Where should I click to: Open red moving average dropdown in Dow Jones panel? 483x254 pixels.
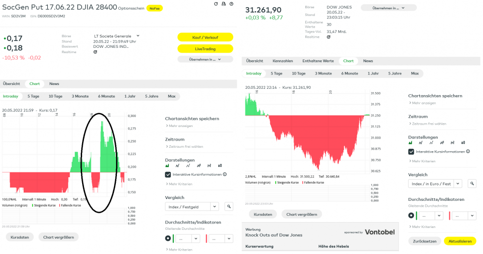pos(464,216)
